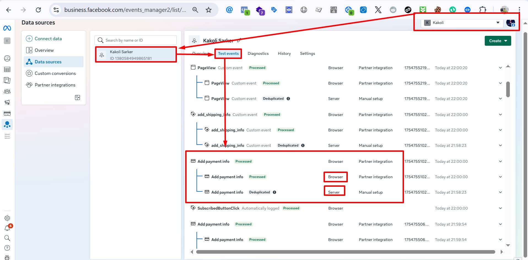Click the edit pencil next to Kakoli Sarker
The height and width of the screenshot is (260, 528).
pos(239,40)
